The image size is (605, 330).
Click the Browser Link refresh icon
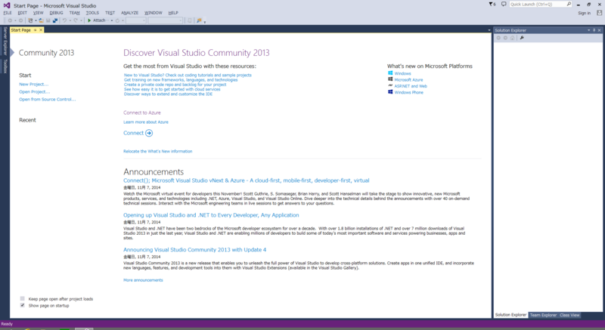pyautogui.click(x=117, y=20)
